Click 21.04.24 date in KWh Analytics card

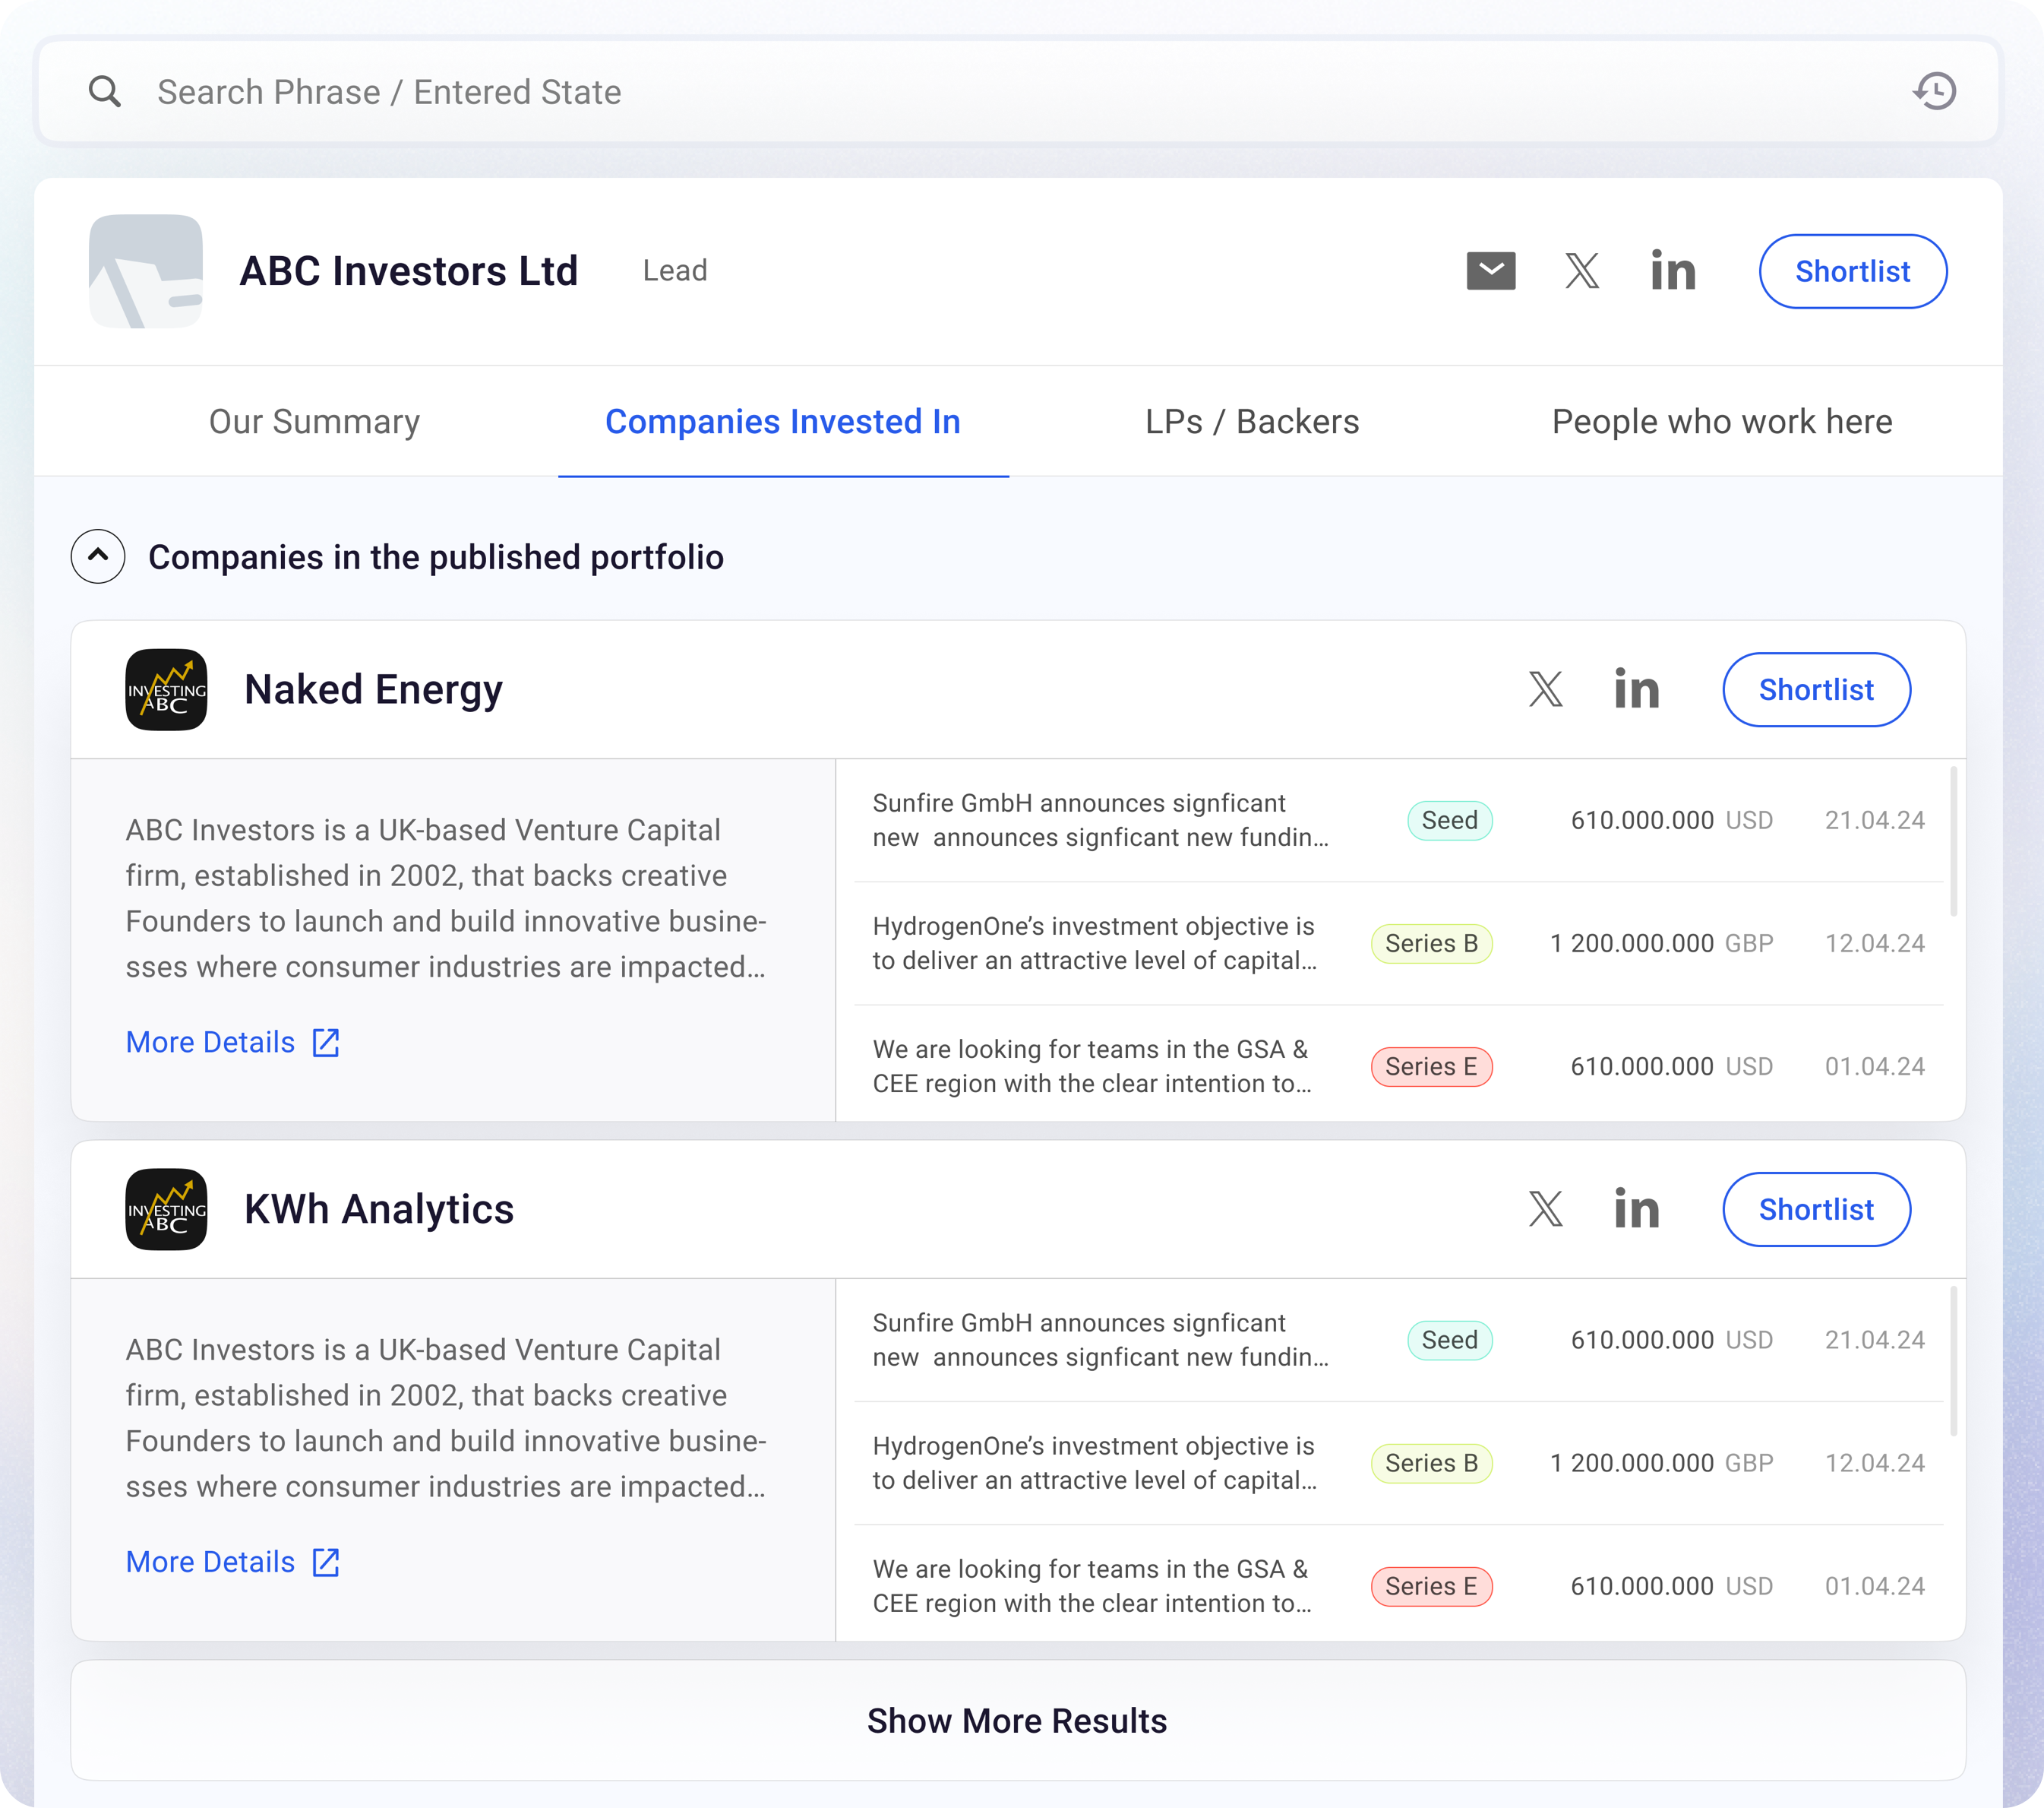coord(1874,1340)
